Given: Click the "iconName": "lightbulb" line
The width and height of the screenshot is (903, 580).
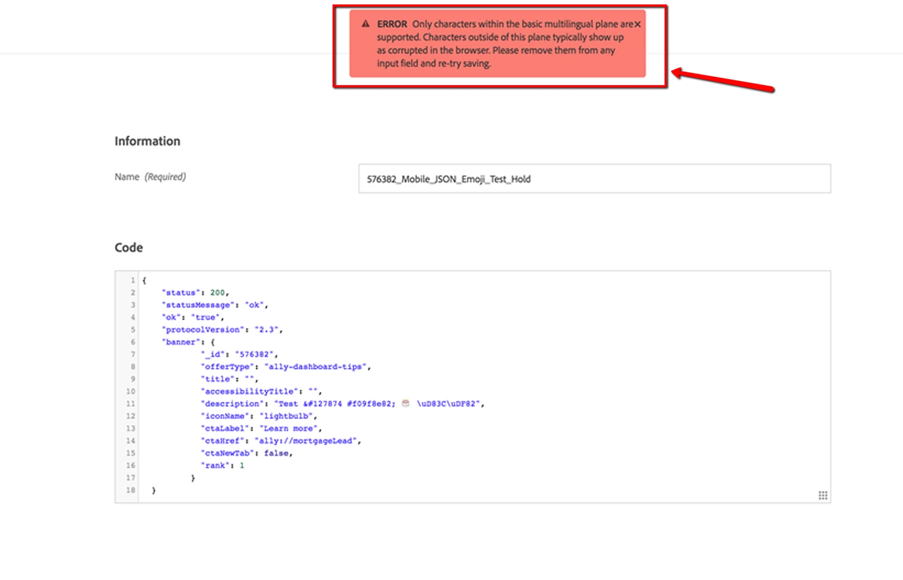Looking at the screenshot, I should pyautogui.click(x=258, y=416).
